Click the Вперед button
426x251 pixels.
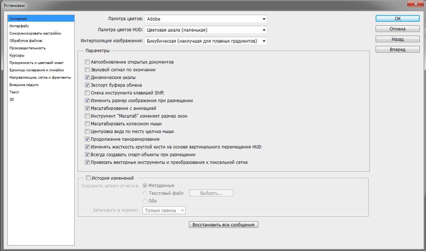coord(397,50)
